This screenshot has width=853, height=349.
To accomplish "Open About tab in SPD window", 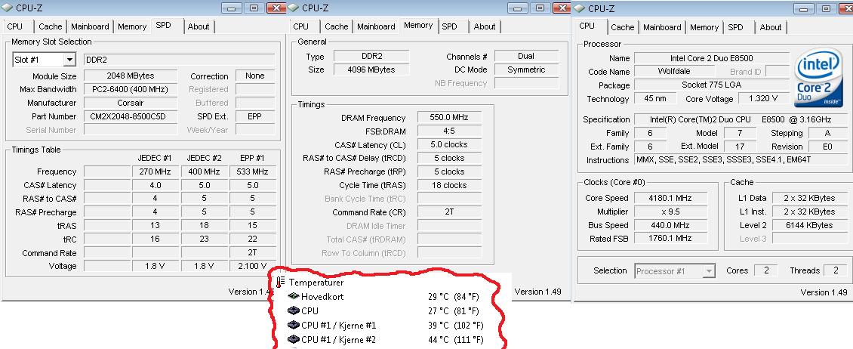I will click(x=199, y=26).
